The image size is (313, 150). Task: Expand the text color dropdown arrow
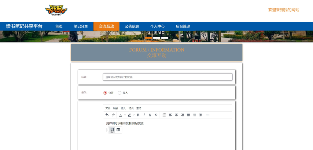tap(125, 115)
